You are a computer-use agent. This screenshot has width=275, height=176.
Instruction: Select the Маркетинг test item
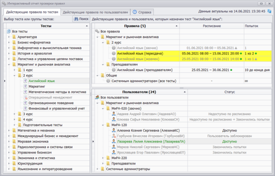click(x=37, y=86)
